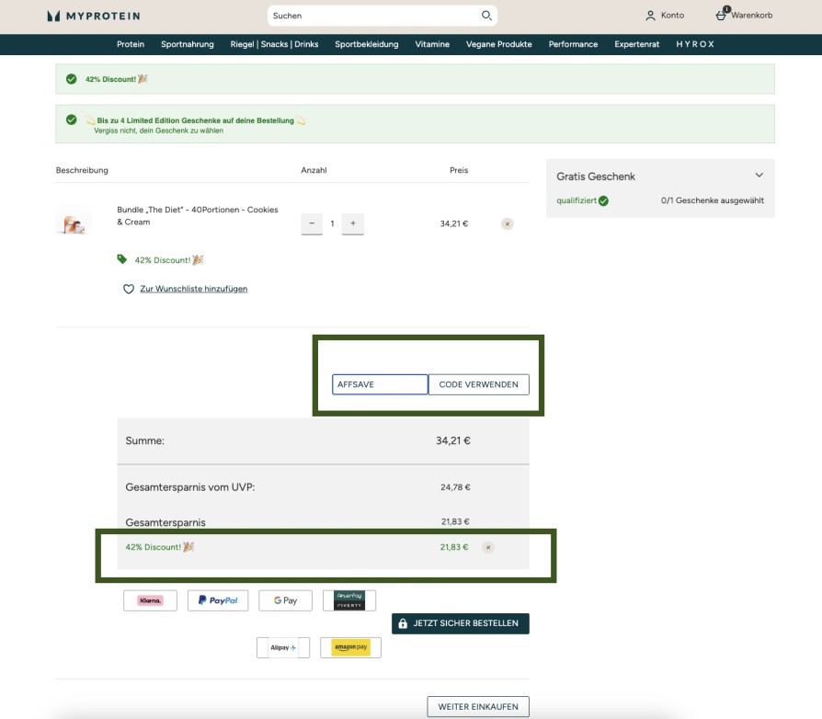Image resolution: width=822 pixels, height=719 pixels.
Task: Open the Myprotein logo homepage link
Action: [93, 16]
